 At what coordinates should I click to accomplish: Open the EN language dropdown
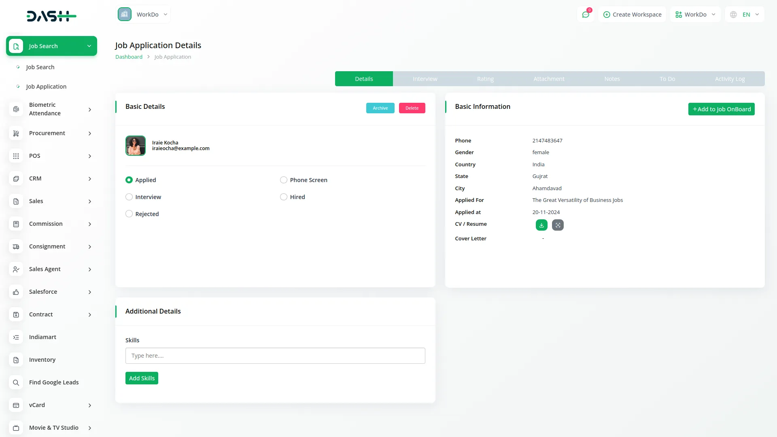tap(745, 15)
